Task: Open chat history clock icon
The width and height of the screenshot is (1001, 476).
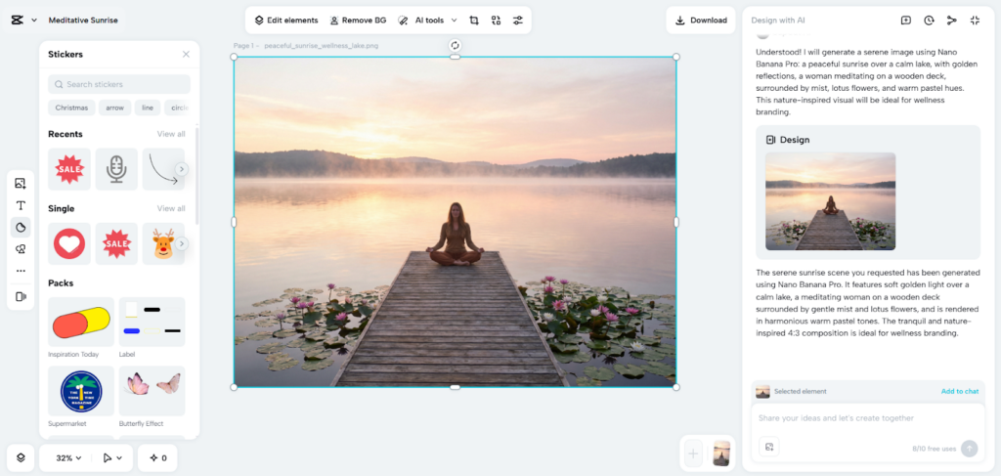Action: pos(929,21)
